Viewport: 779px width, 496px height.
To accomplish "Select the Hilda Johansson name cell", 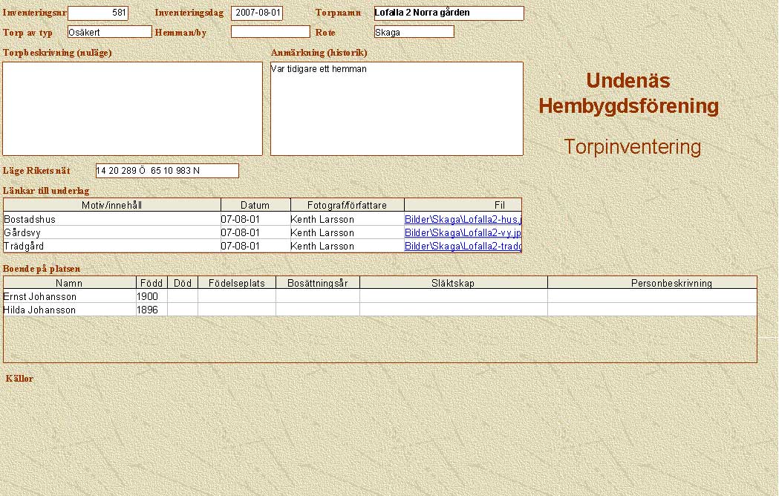I will click(69, 310).
